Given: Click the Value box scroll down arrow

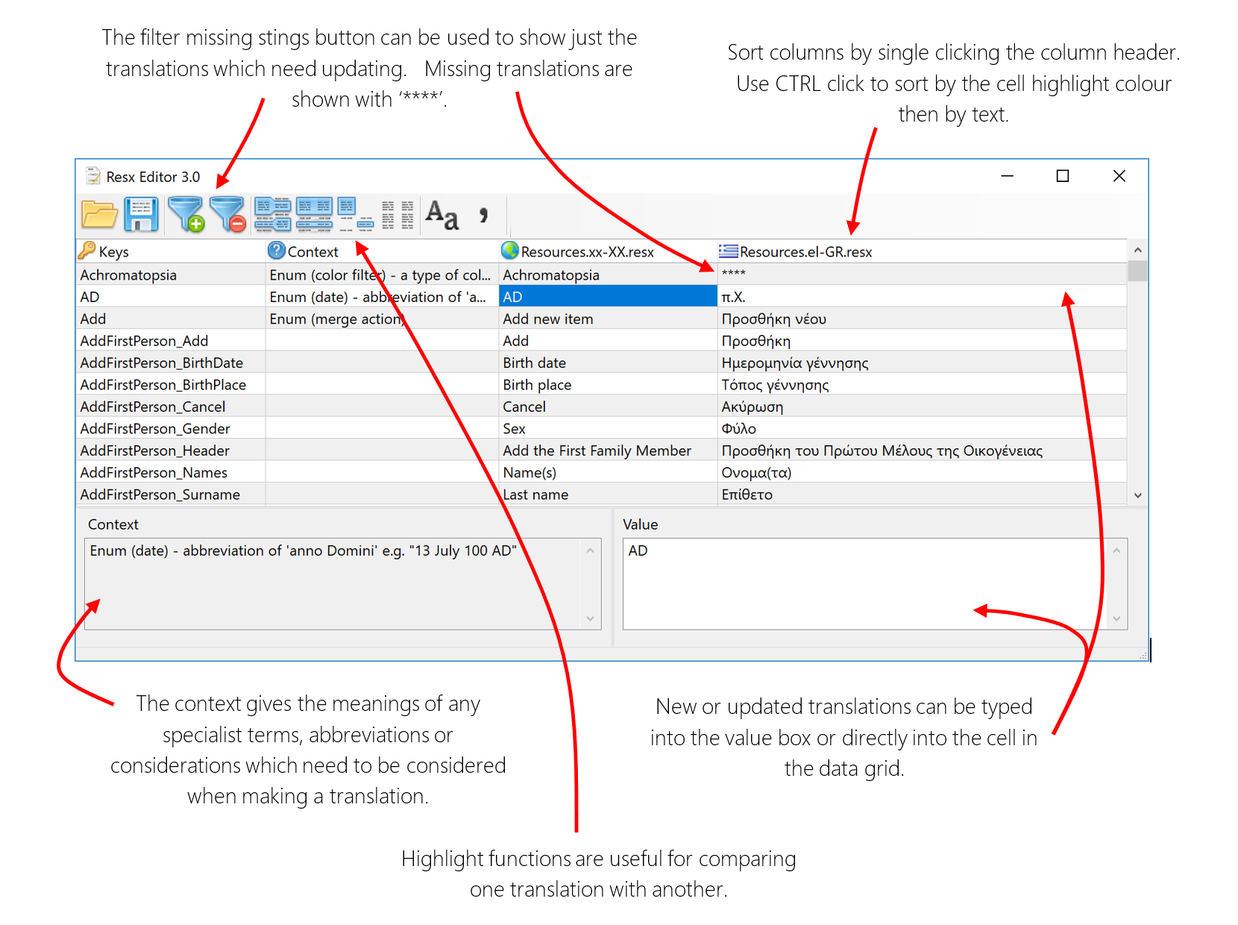Looking at the screenshot, I should coord(1116,618).
